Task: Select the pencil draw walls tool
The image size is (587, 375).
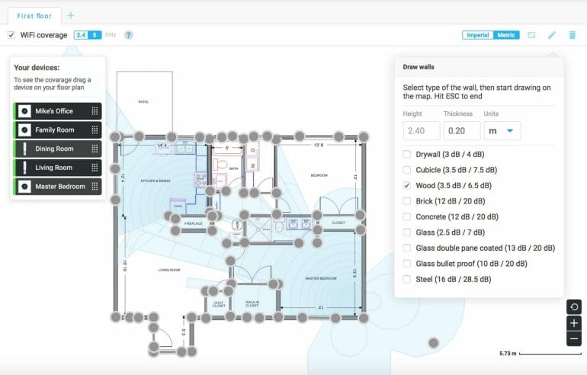Action: 552,35
